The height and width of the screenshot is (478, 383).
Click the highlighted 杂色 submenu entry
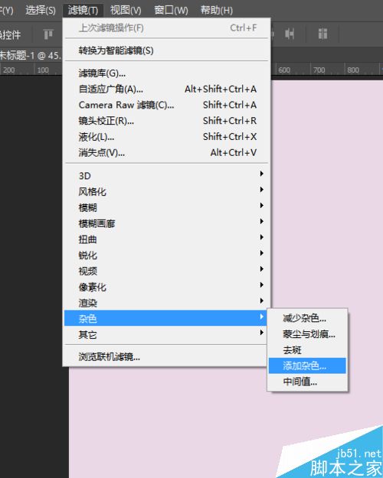165,318
